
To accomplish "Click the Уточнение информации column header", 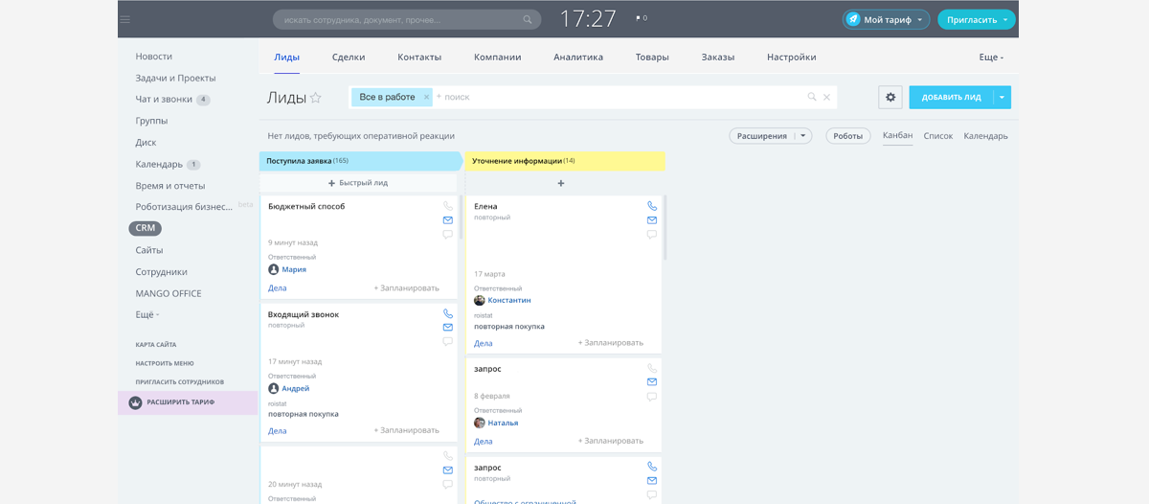I will 565,161.
